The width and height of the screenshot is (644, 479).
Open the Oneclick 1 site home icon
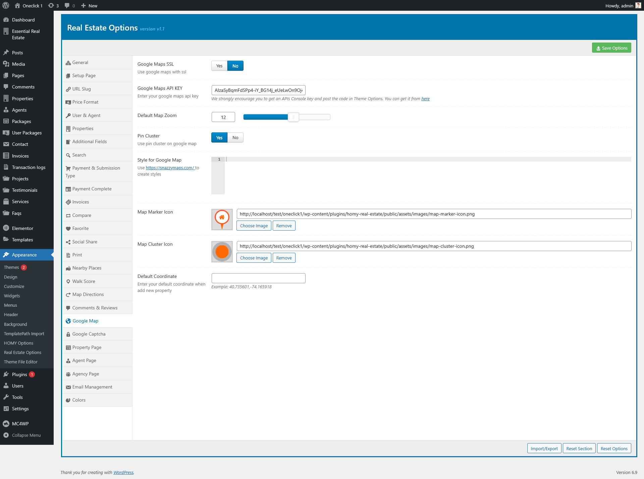click(17, 6)
